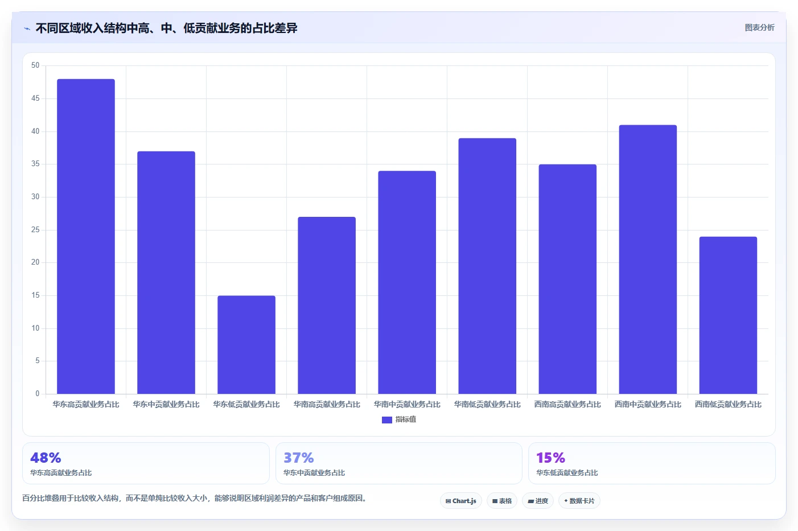Click the 48% value in the first stat card
Screen dimensions: 798x531
click(46, 458)
